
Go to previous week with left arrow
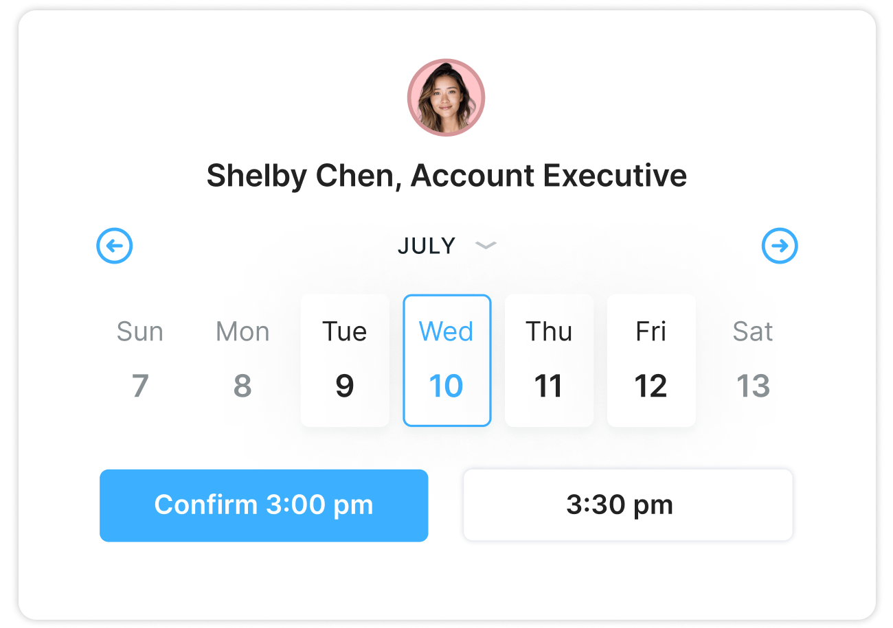point(114,246)
